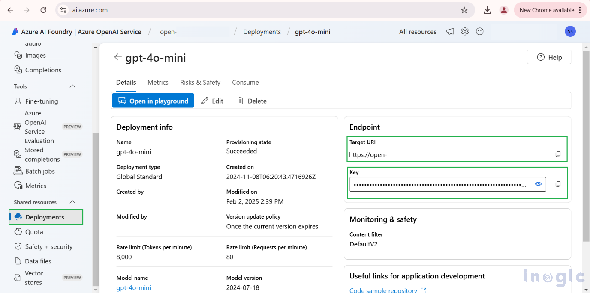The height and width of the screenshot is (293, 590).
Task: Copy the endpoint Key value
Action: click(558, 184)
